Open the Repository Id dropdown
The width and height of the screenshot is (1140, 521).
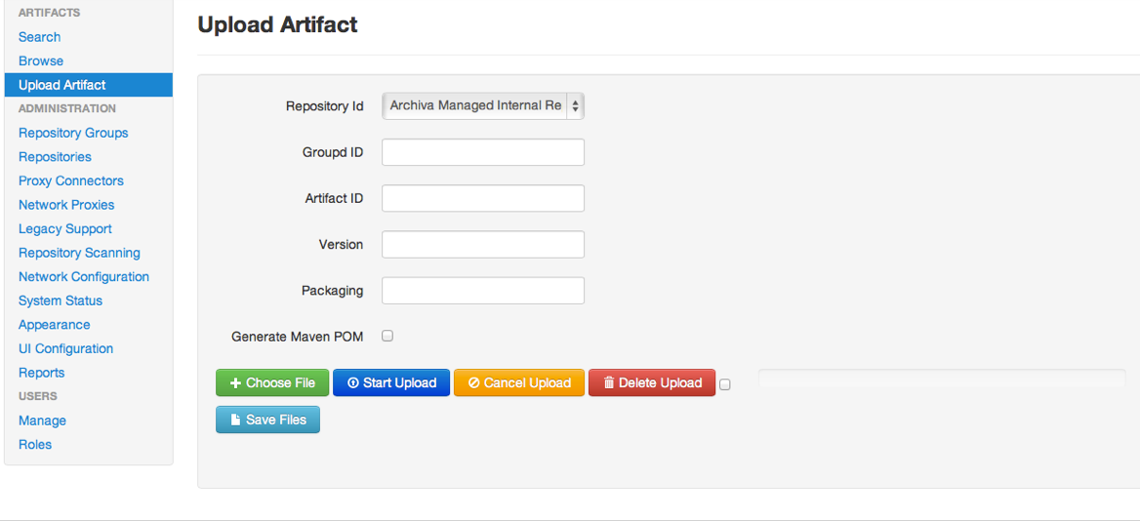click(475, 105)
